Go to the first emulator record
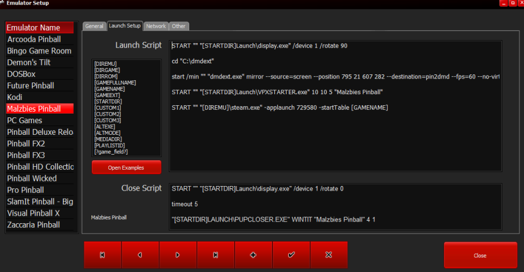This screenshot has height=272, width=524. click(x=102, y=255)
